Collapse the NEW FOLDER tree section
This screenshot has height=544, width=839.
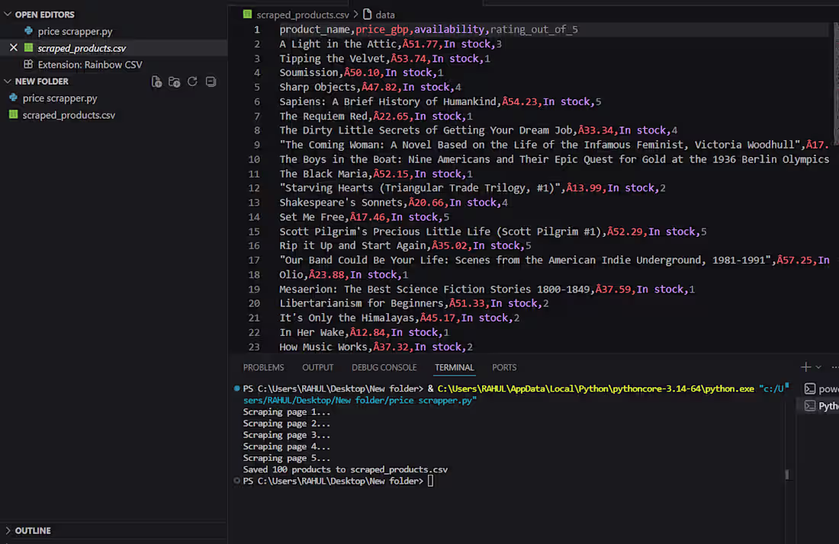click(x=8, y=82)
